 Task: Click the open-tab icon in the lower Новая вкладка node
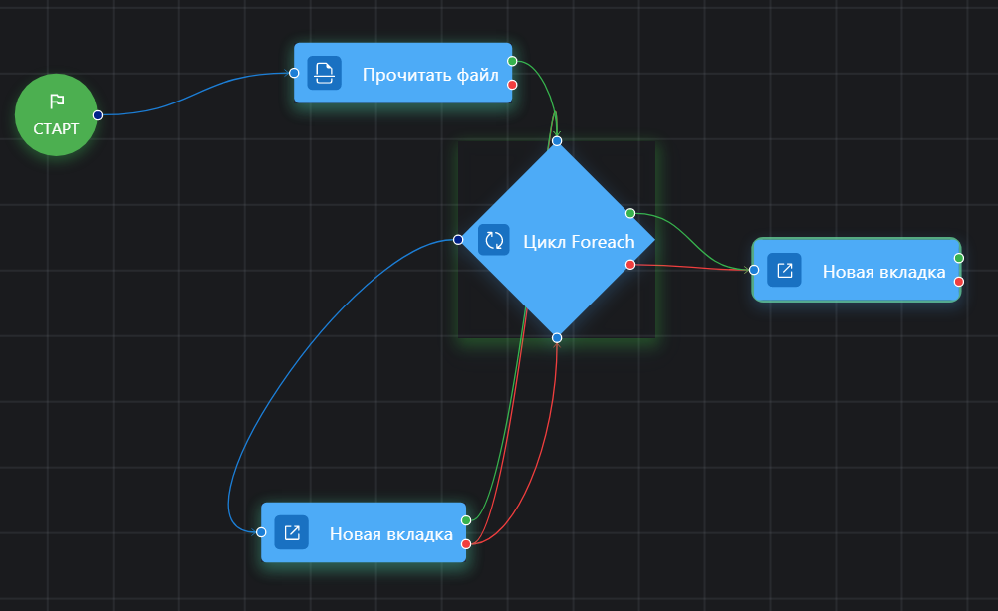[x=292, y=532]
